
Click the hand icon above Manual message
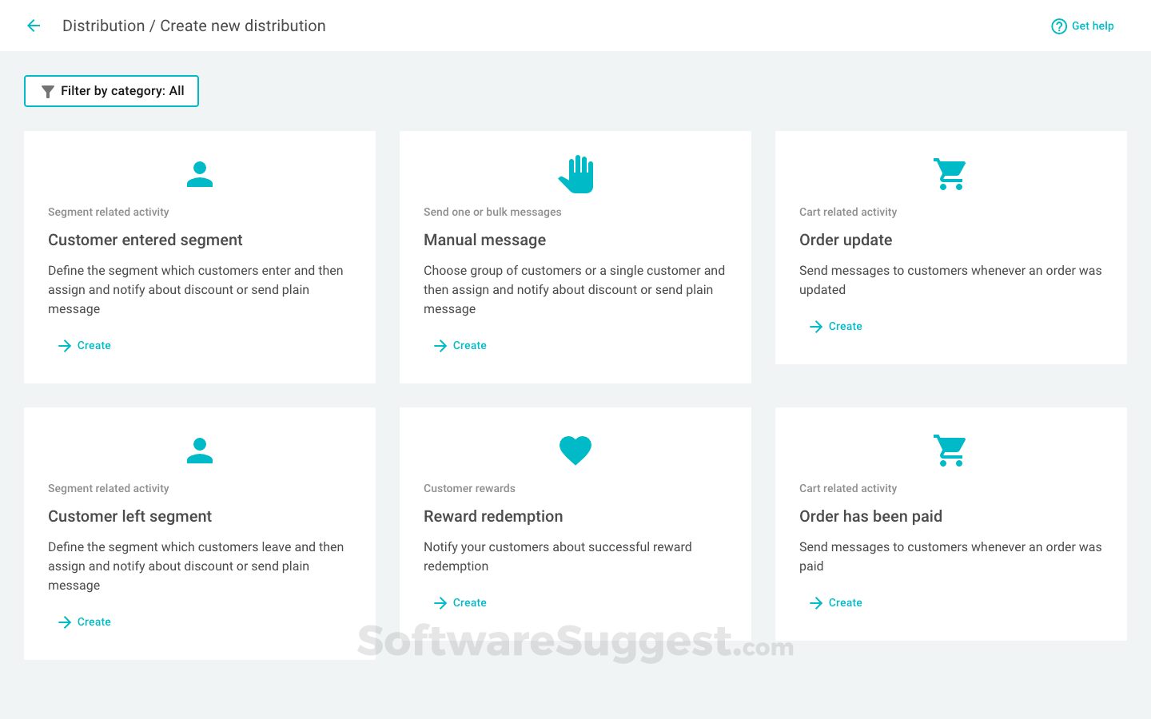point(575,173)
